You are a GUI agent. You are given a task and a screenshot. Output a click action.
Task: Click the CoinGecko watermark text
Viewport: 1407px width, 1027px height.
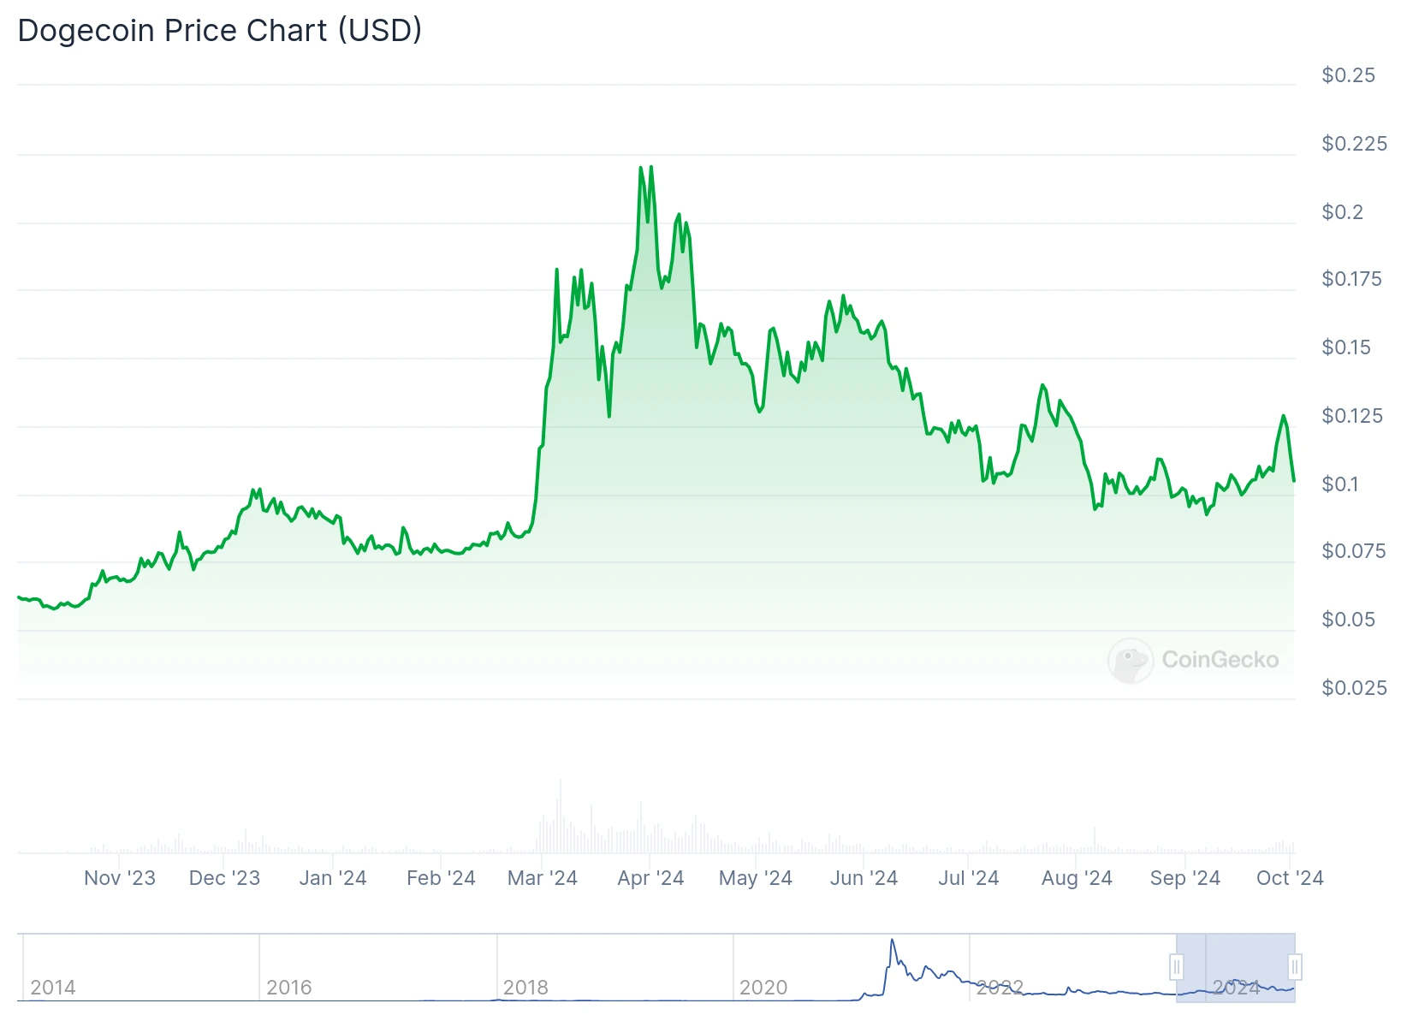[1220, 660]
